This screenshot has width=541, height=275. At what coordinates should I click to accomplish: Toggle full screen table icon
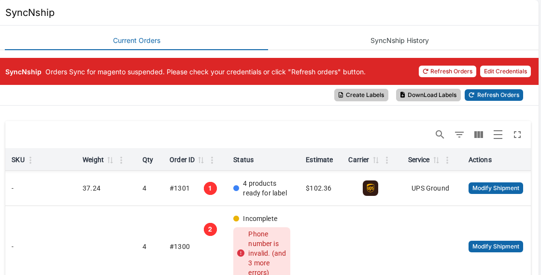coord(517,135)
